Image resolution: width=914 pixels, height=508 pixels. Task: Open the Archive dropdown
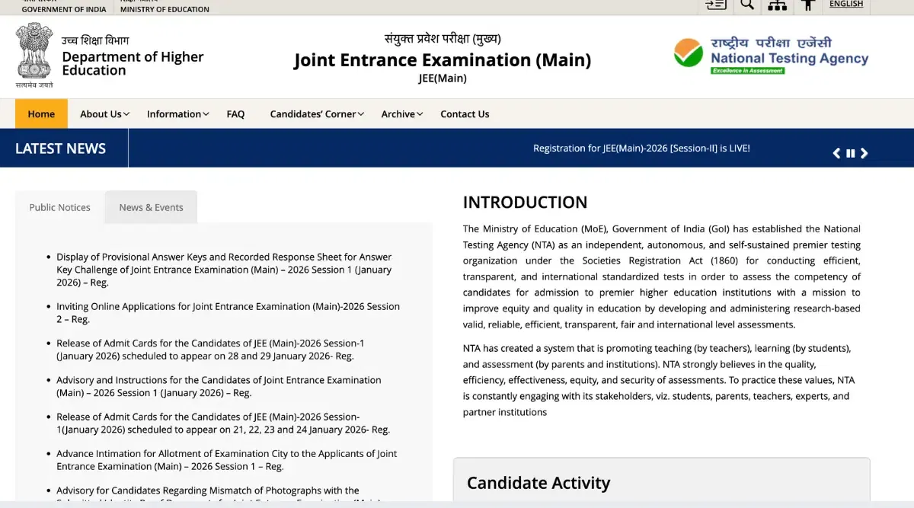coord(401,113)
